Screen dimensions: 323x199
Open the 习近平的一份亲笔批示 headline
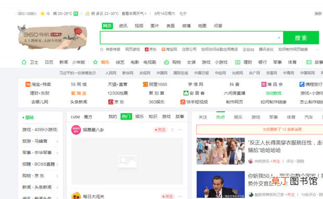pos(78,73)
